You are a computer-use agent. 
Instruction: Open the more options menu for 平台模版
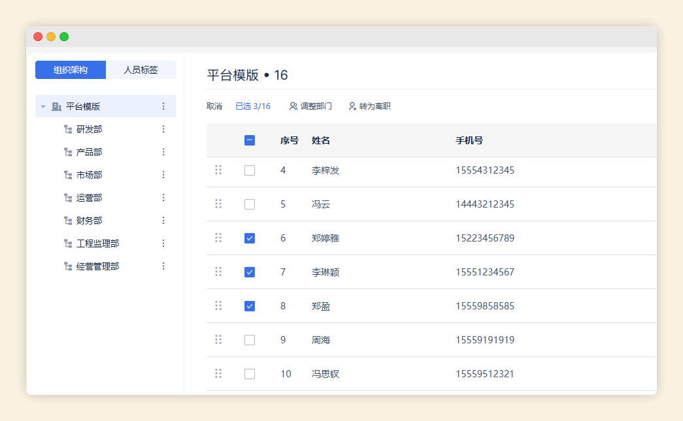click(163, 106)
